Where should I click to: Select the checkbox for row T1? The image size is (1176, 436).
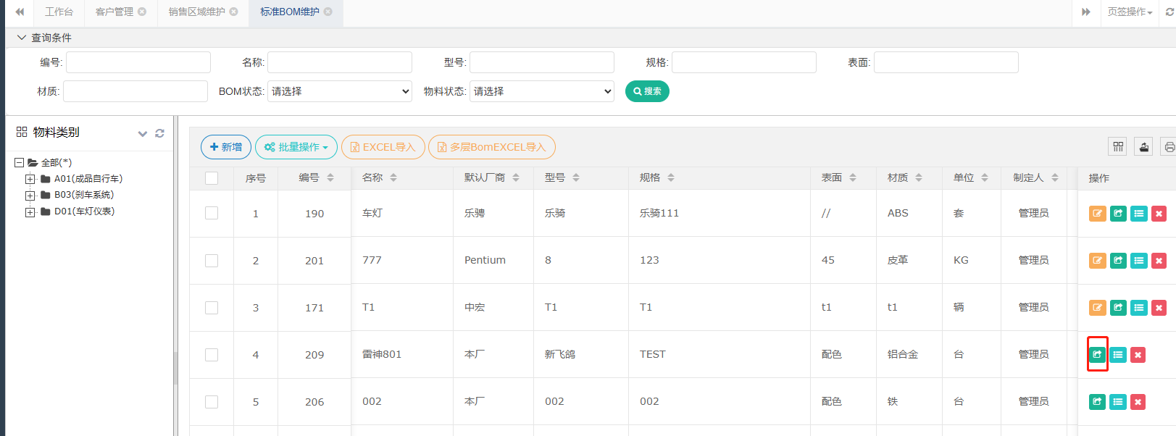click(x=212, y=308)
